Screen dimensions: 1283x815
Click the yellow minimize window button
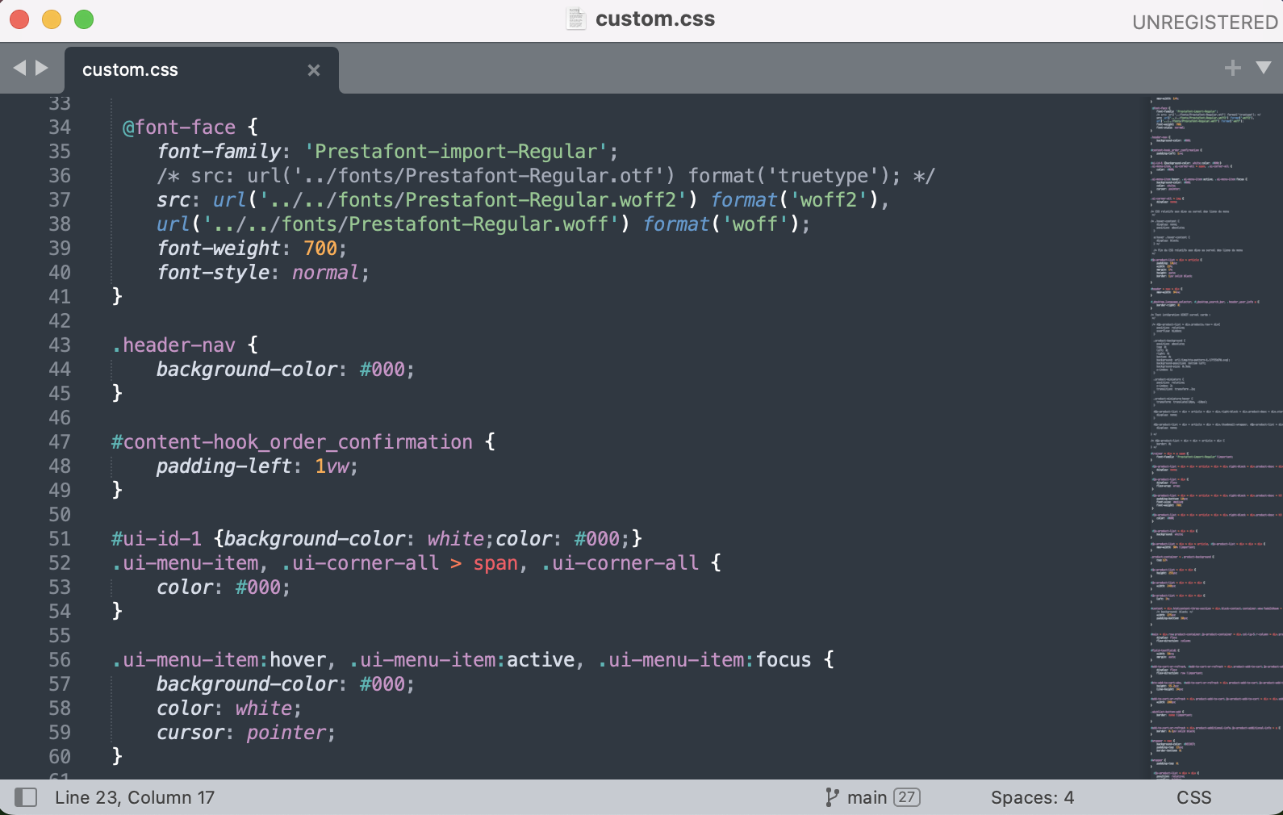coord(52,19)
